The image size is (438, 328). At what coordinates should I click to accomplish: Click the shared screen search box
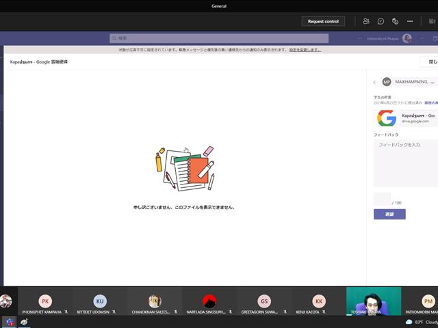pyautogui.click(x=219, y=38)
